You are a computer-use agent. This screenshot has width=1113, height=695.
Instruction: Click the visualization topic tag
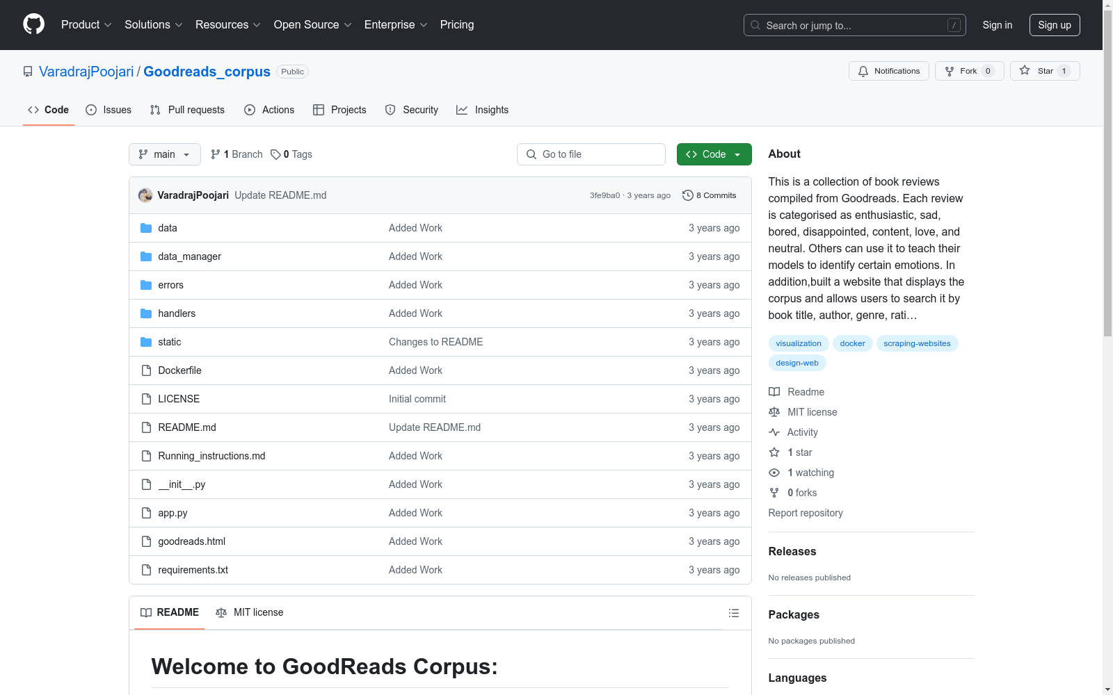pyautogui.click(x=799, y=343)
